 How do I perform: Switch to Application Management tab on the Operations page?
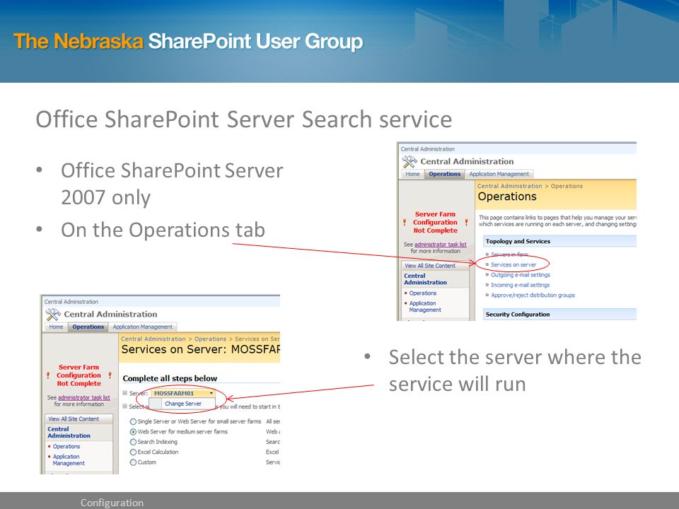[x=499, y=174]
